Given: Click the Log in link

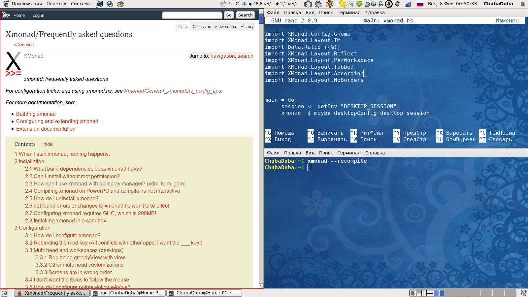Looking at the screenshot, I should (38, 15).
